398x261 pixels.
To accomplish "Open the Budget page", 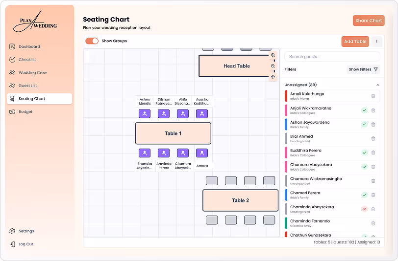I will click(25, 112).
